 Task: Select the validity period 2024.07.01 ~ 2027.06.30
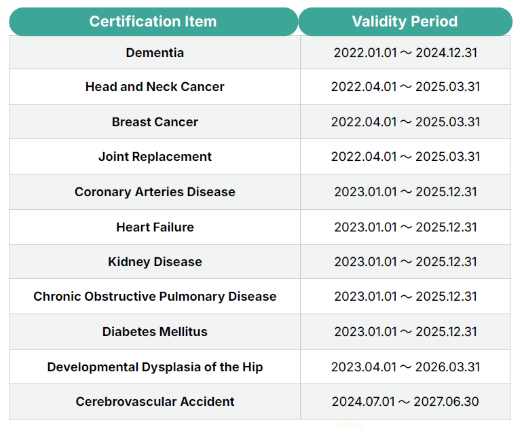click(x=405, y=402)
